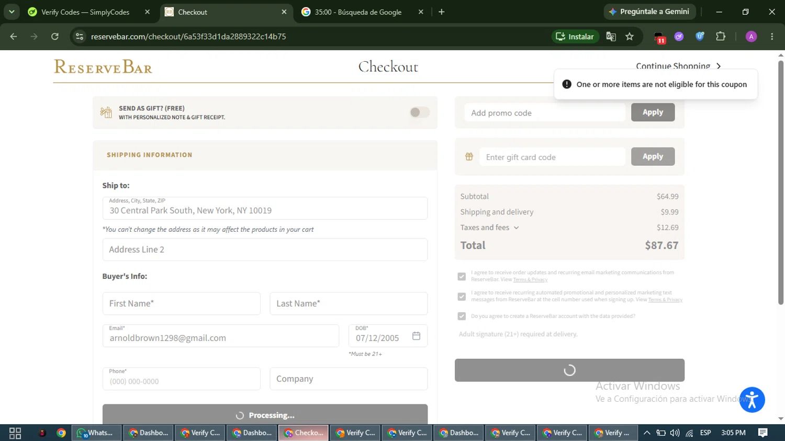
Task: Close the Búsqueda de Google tab
Action: [x=421, y=12]
